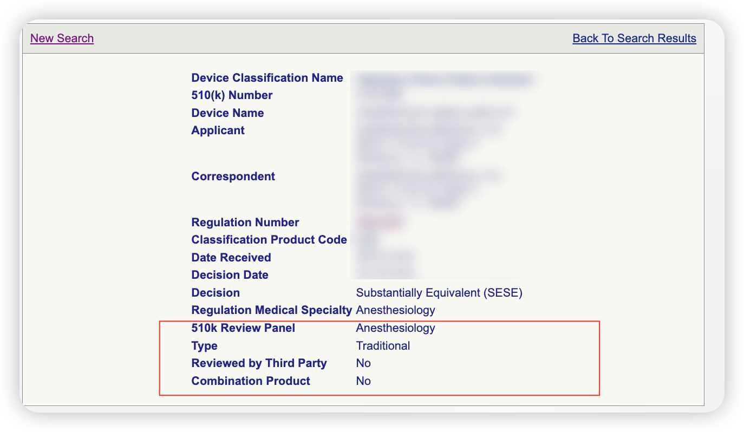
Task: Open the New Search link
Action: 62,38
